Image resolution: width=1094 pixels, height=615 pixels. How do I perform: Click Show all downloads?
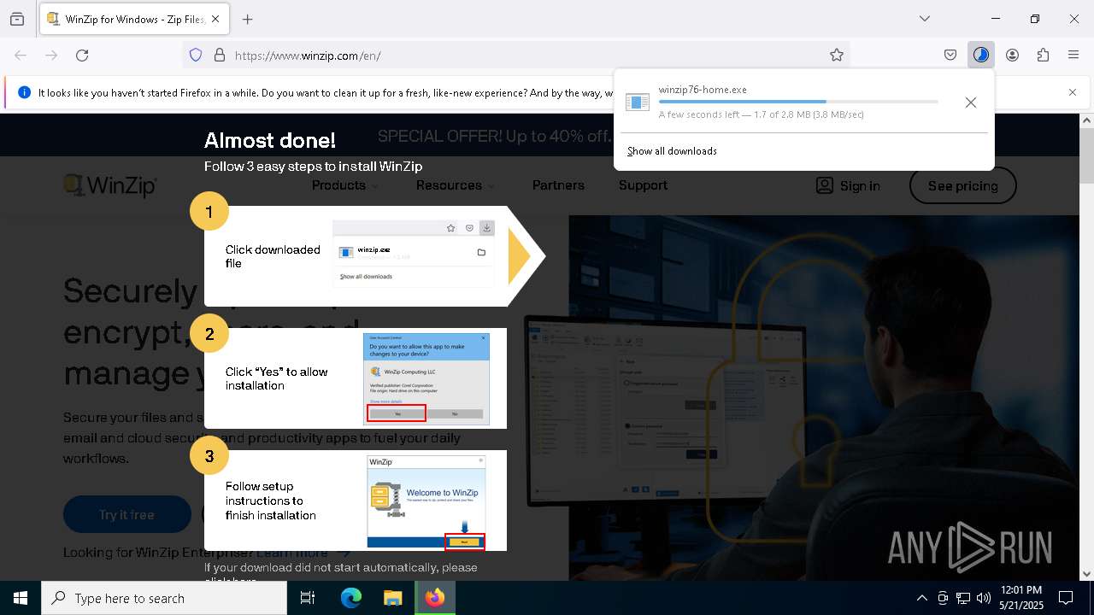click(x=672, y=151)
